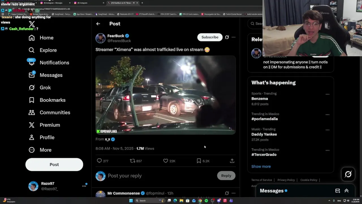The height and width of the screenshot is (204, 362).
Task: Open a new browser tab with plus
Action: tap(142, 3)
